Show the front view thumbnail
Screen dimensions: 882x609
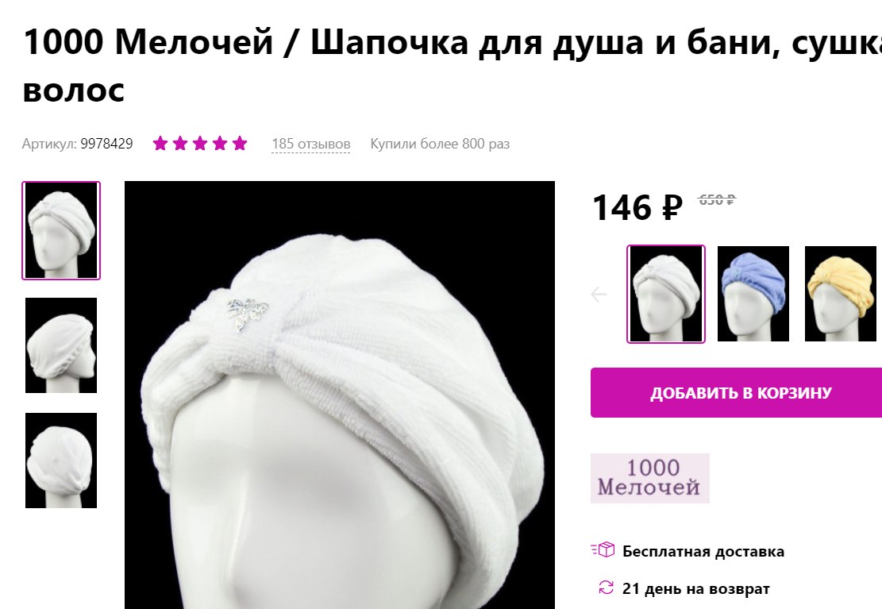click(61, 230)
